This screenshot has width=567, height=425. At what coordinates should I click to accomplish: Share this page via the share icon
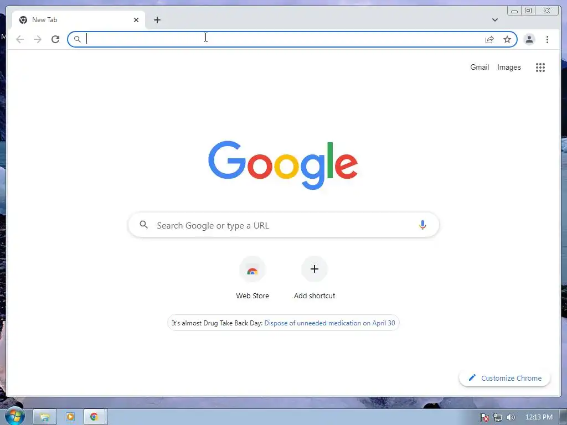pos(489,39)
